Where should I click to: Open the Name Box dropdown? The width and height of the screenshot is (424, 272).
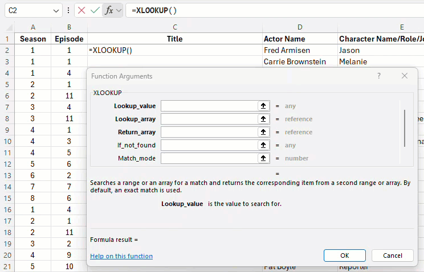click(x=56, y=10)
